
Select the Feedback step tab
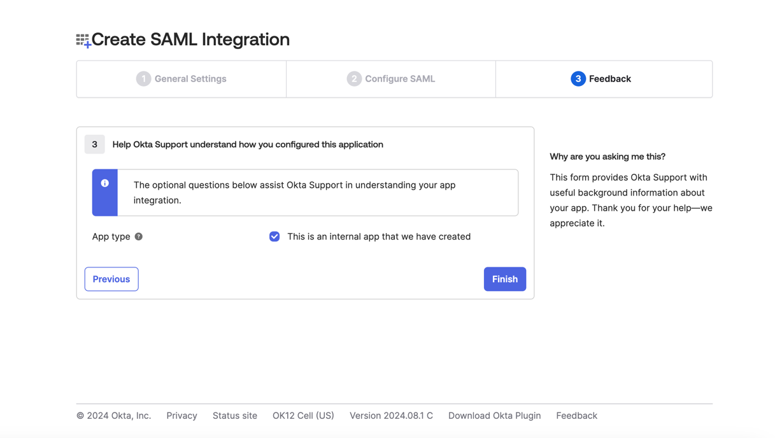pos(602,78)
